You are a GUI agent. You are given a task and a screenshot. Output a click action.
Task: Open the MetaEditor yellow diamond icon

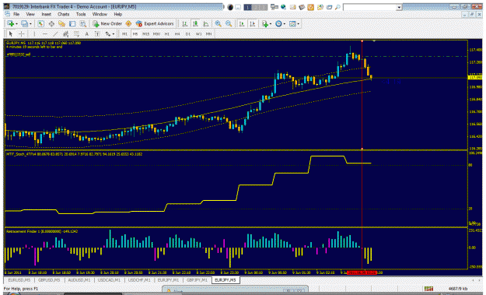coord(128,23)
